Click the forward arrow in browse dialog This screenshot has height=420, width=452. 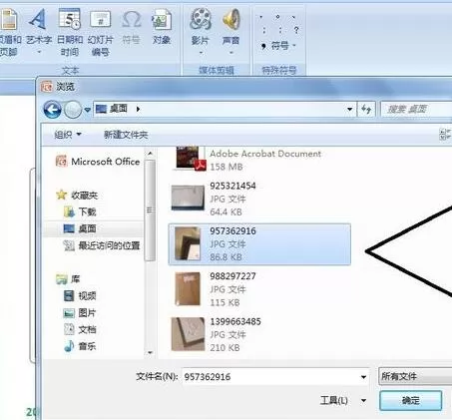tap(73, 110)
